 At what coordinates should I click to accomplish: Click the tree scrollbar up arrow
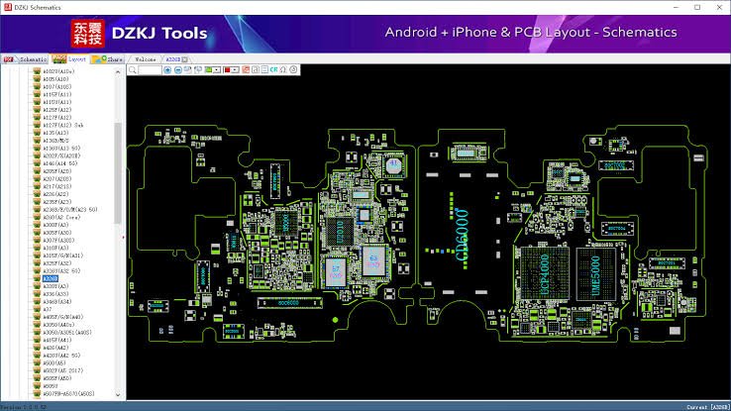(x=118, y=71)
